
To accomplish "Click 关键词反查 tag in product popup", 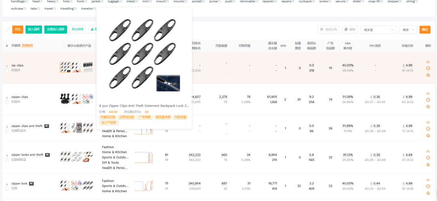I will tap(108, 117).
